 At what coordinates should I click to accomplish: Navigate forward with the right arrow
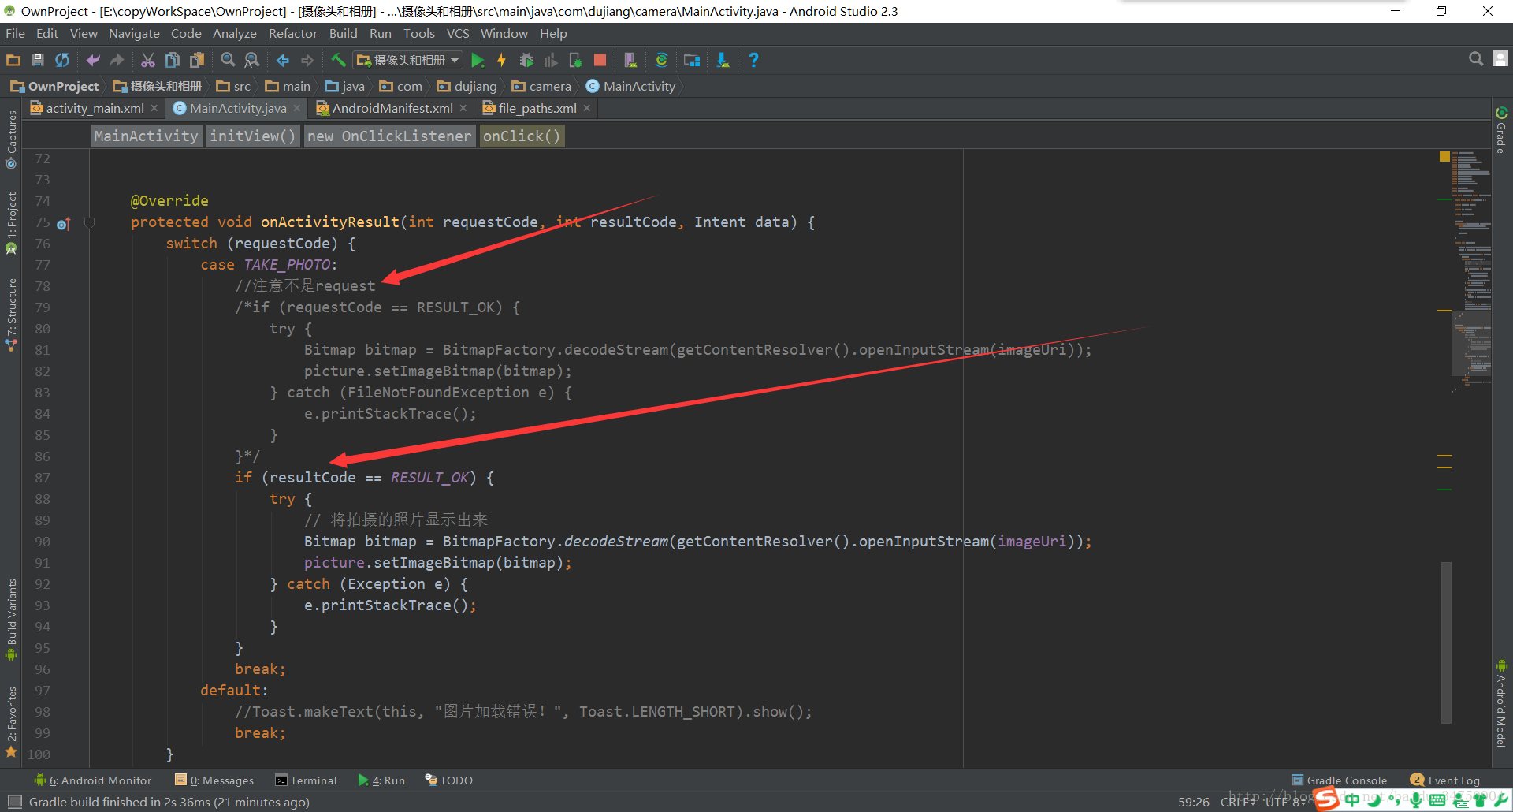tap(307, 60)
